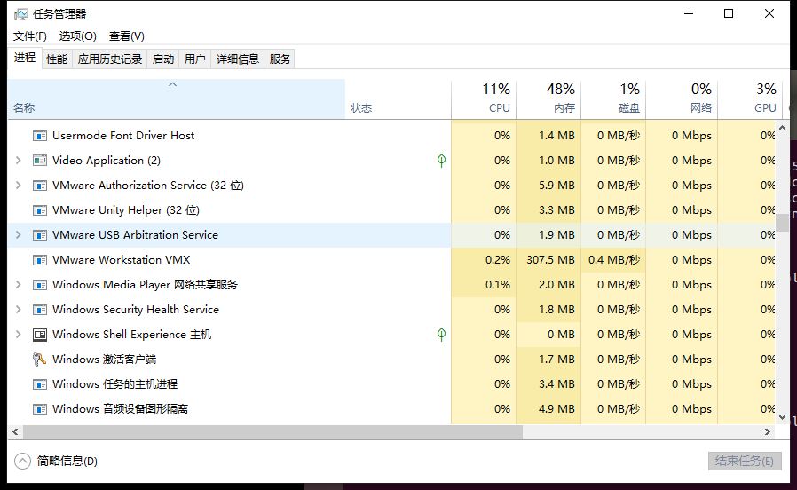
Task: Switch to the 应用历史记录 tab
Action: point(110,59)
